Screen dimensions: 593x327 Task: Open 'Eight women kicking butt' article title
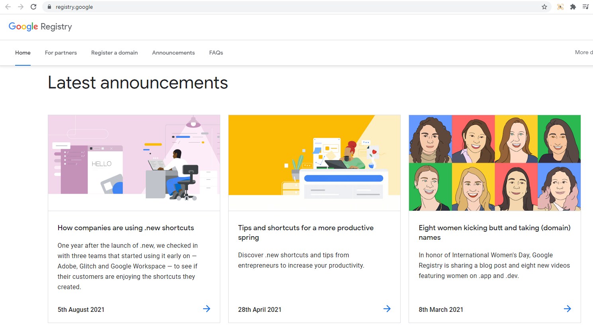point(495,233)
